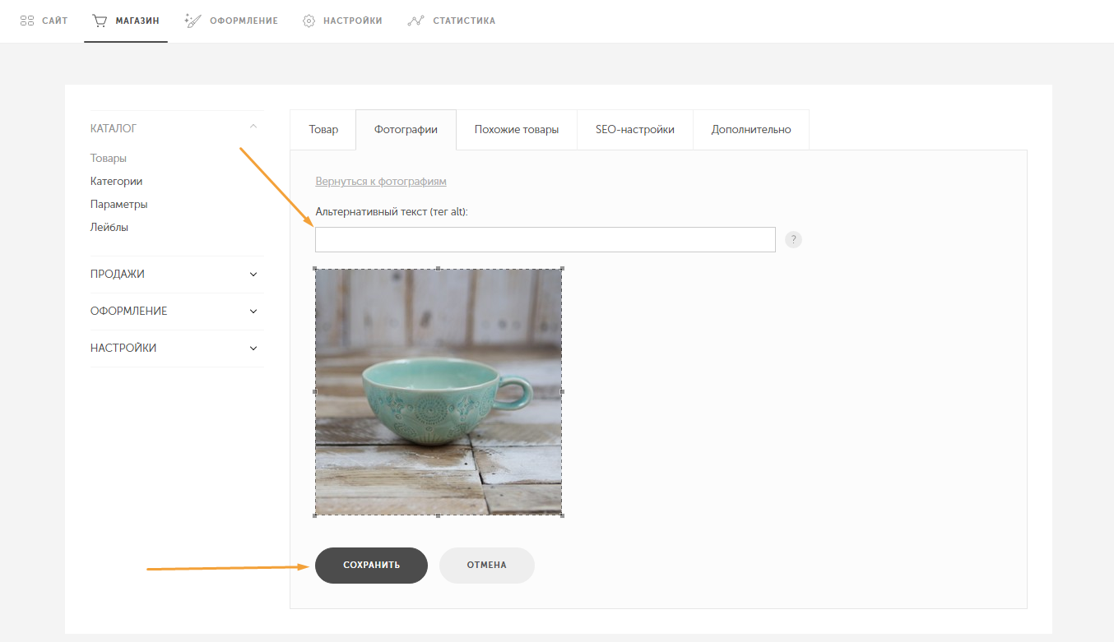
Task: Select Категории in the catalog menu
Action: click(x=117, y=181)
